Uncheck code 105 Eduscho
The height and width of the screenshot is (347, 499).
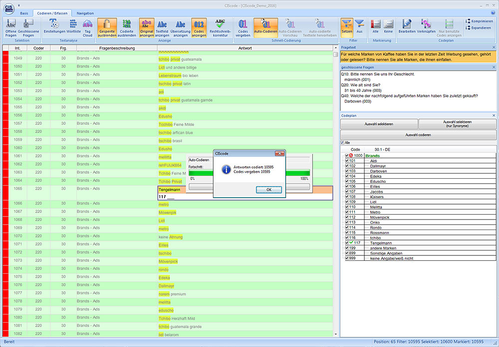pyautogui.click(x=347, y=181)
